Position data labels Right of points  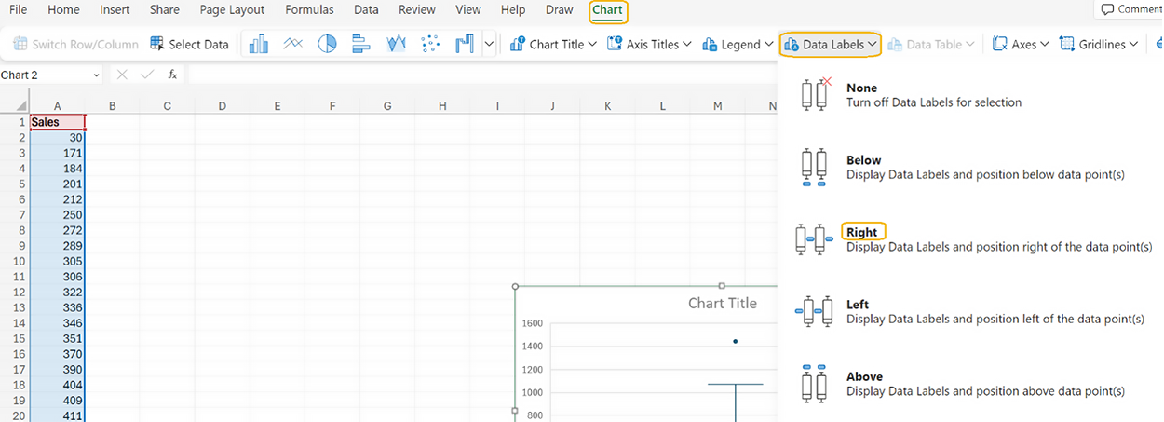[x=861, y=232]
